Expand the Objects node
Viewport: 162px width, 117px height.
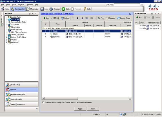click(6, 40)
